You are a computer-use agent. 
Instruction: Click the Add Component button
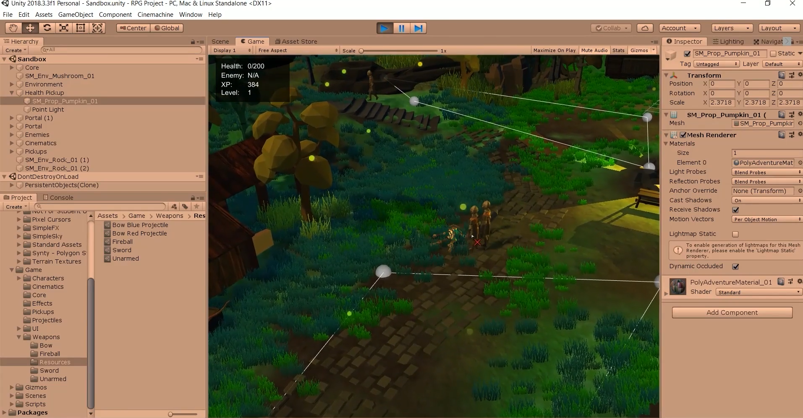(732, 312)
